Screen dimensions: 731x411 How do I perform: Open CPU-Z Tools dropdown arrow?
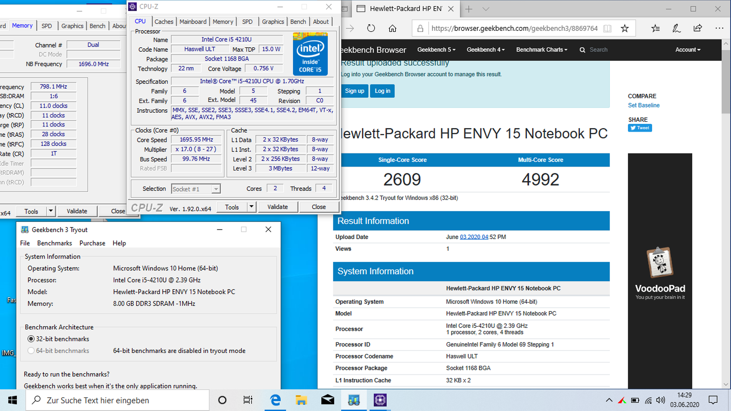(x=251, y=207)
